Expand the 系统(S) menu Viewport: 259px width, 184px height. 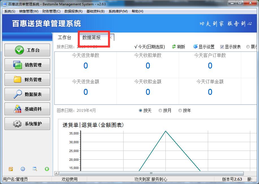pos(10,11)
